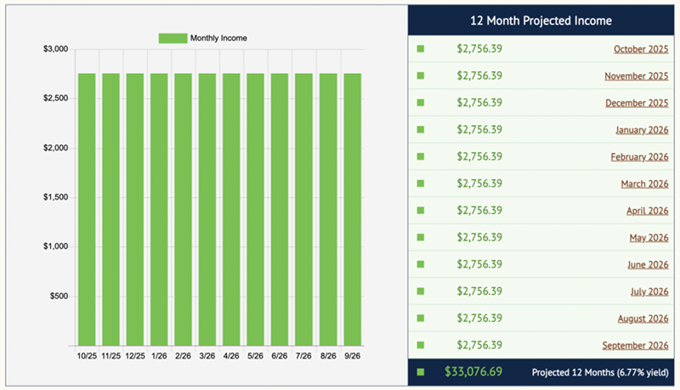Viewport: 680px width, 390px height.
Task: Open the July 2026 link
Action: pyautogui.click(x=649, y=291)
